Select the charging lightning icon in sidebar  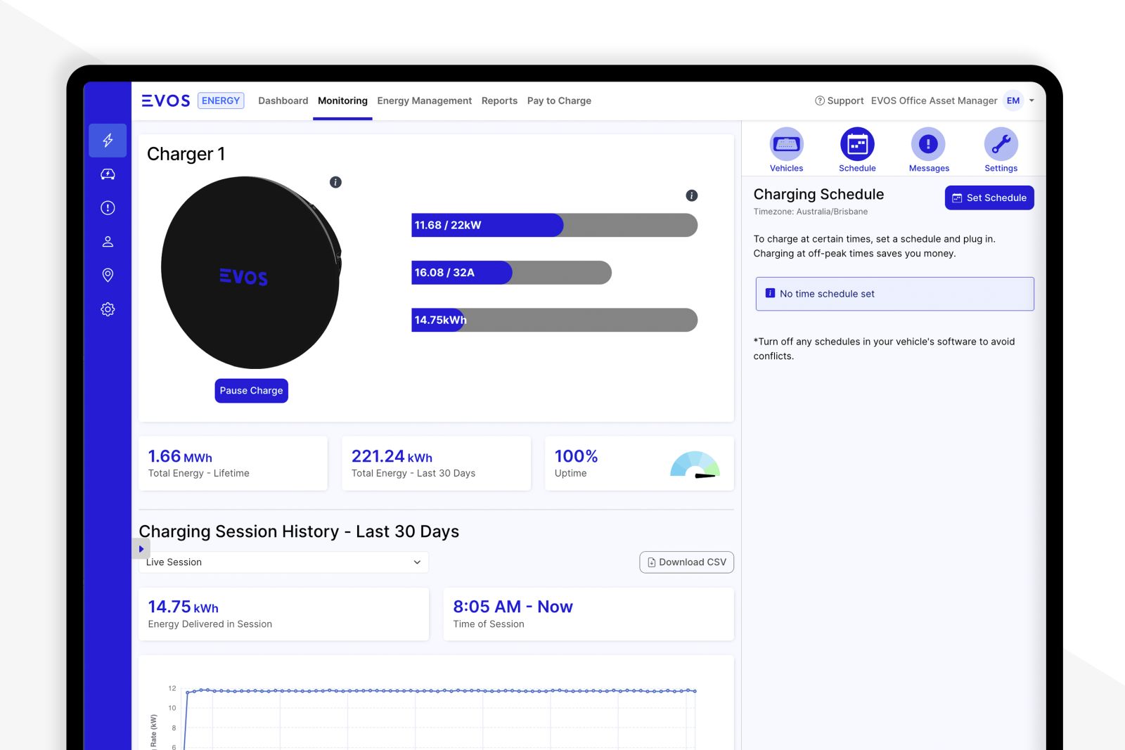[107, 141]
